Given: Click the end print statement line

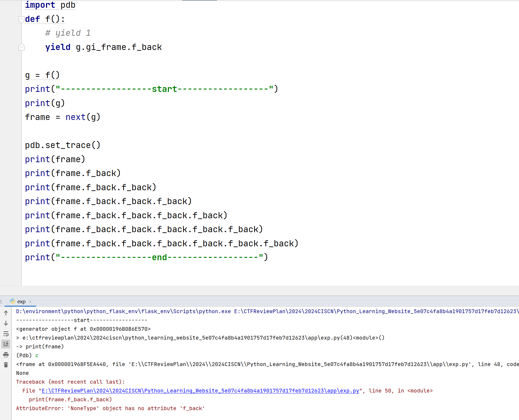Looking at the screenshot, I should coord(146,257).
